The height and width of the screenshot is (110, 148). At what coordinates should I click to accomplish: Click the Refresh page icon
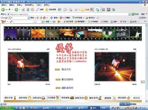pos(28,9)
